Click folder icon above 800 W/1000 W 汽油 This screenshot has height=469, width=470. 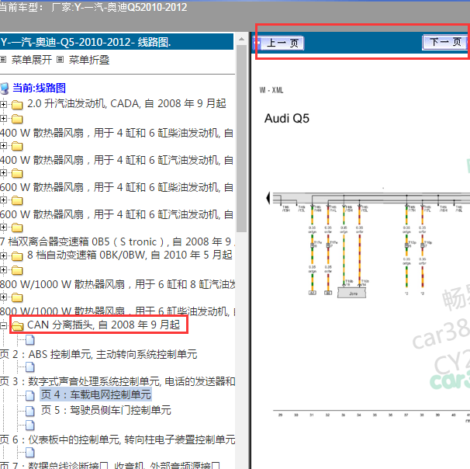17,270
